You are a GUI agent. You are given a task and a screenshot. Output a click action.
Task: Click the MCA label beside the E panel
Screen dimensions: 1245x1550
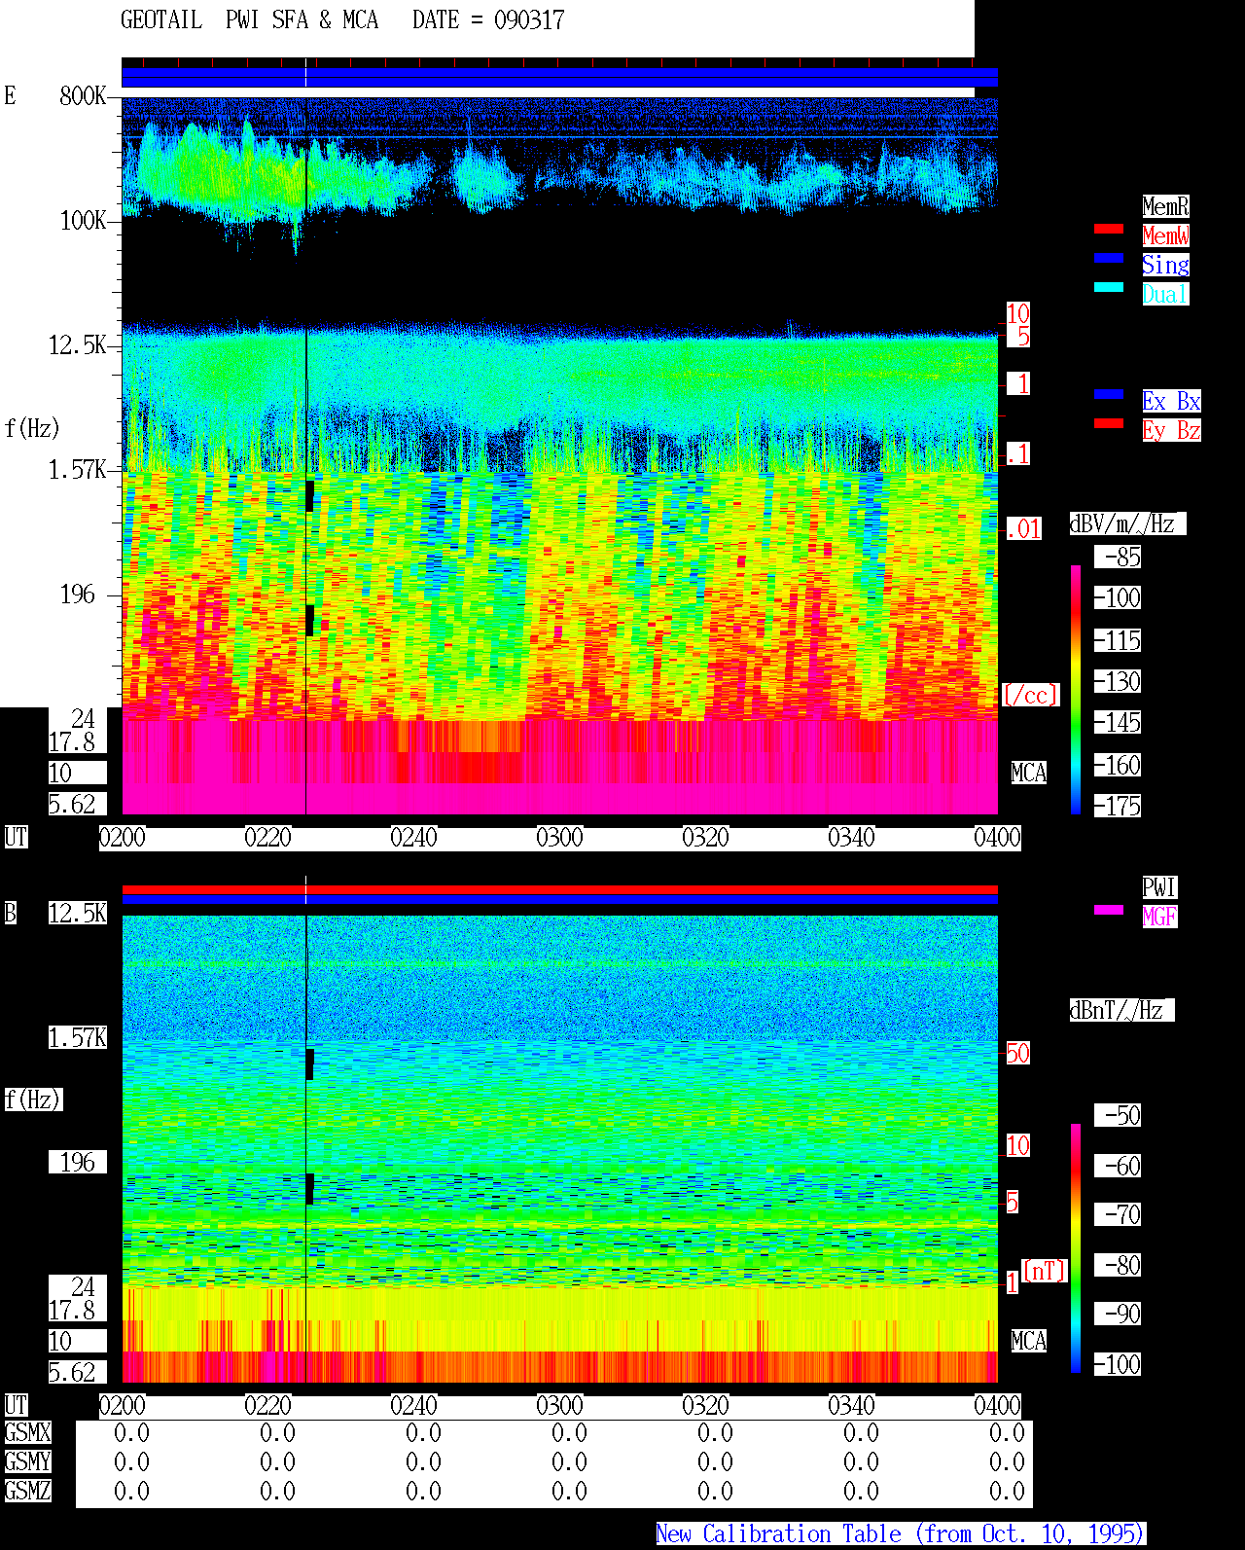[1029, 773]
